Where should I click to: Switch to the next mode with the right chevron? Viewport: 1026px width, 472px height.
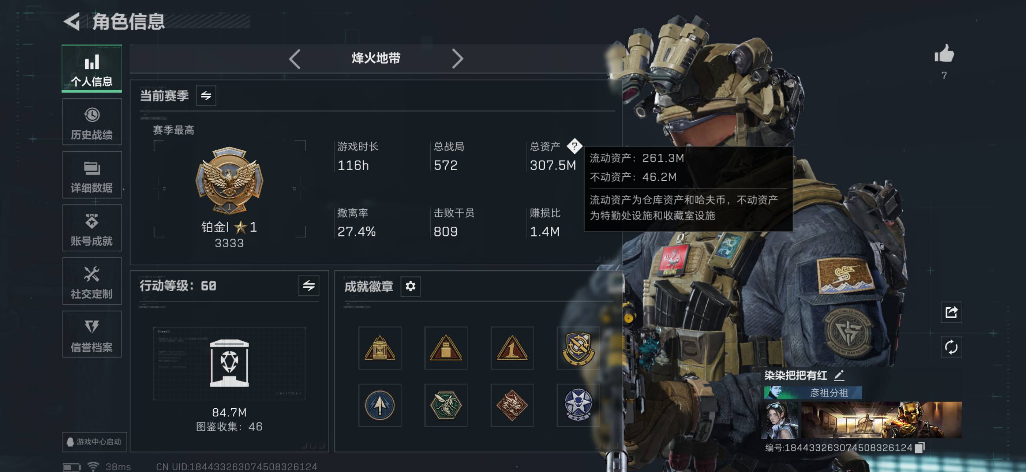click(457, 59)
